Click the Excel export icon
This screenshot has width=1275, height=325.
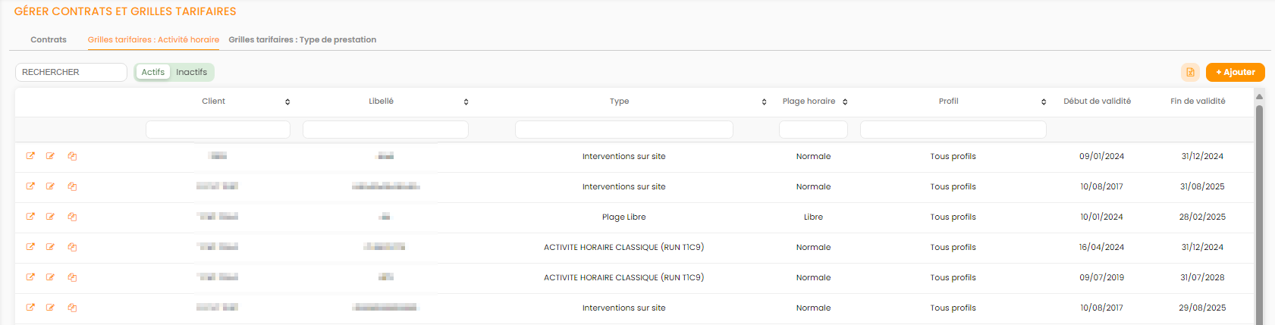(x=1189, y=72)
